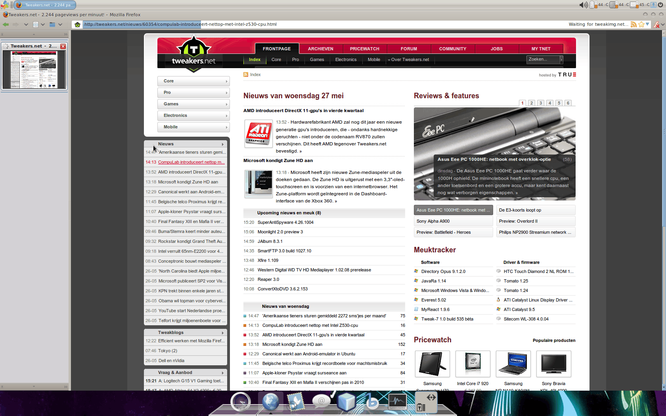Click the Tweakers site favicon in address bar

tap(78, 25)
